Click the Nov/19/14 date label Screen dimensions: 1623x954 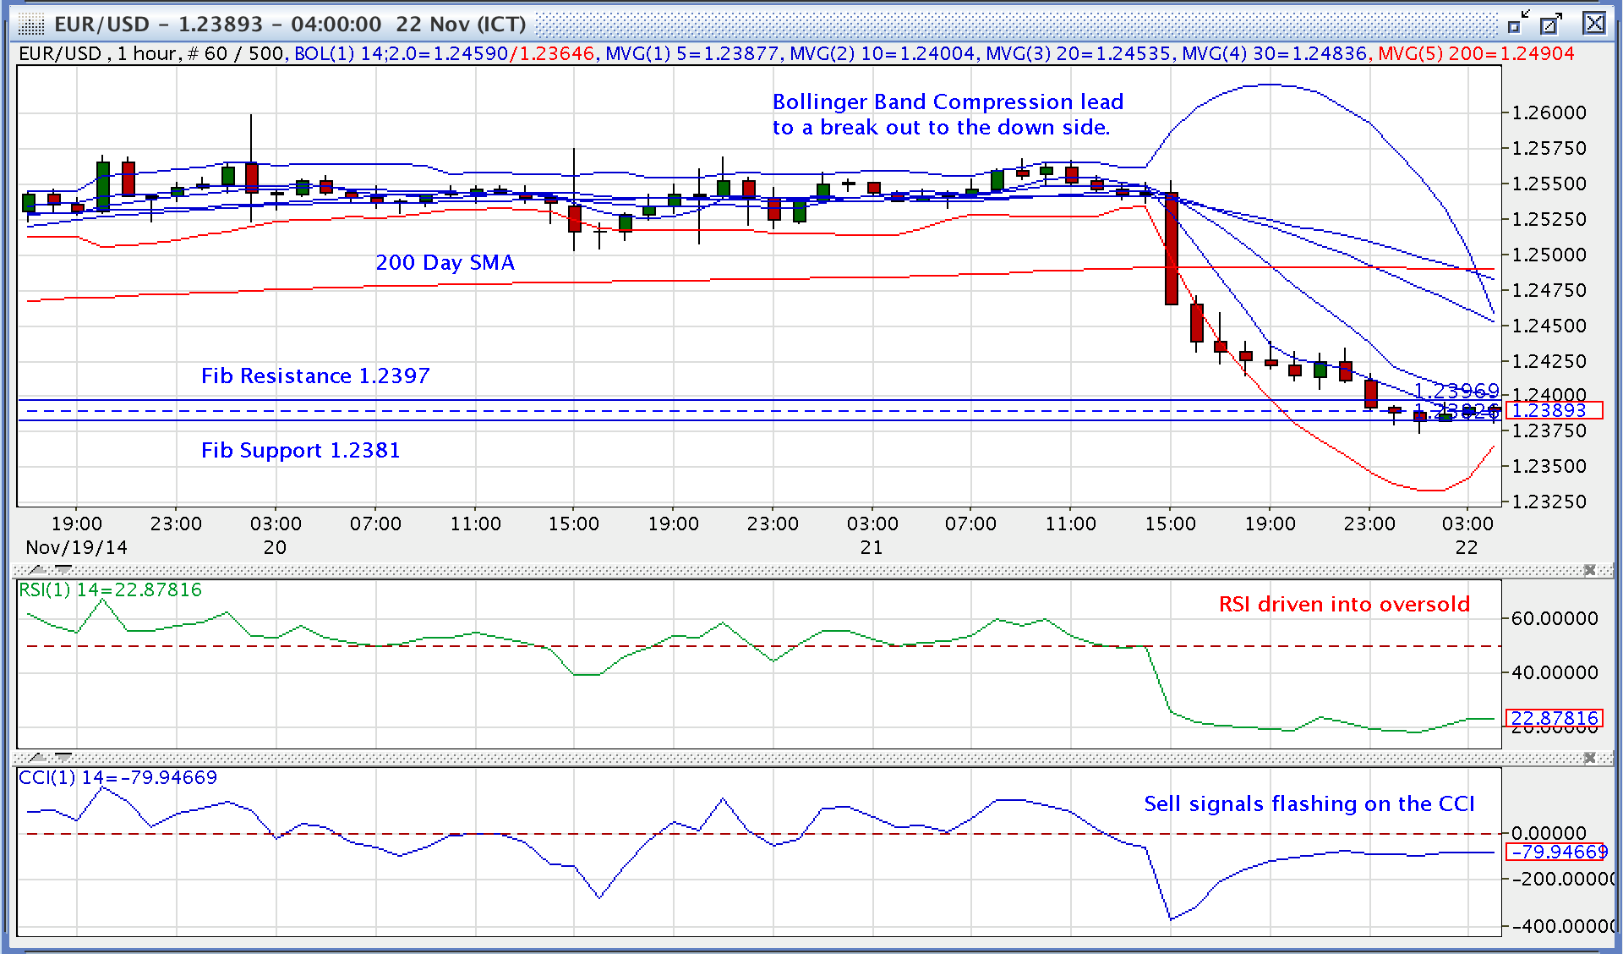pos(77,547)
